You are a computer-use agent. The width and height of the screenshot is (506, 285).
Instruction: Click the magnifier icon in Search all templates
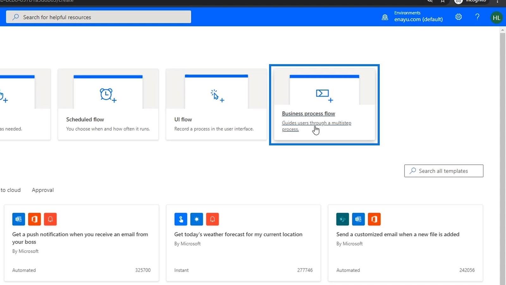point(413,171)
